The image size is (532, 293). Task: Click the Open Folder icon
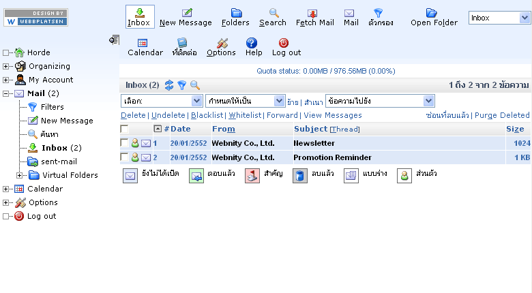[x=431, y=13]
